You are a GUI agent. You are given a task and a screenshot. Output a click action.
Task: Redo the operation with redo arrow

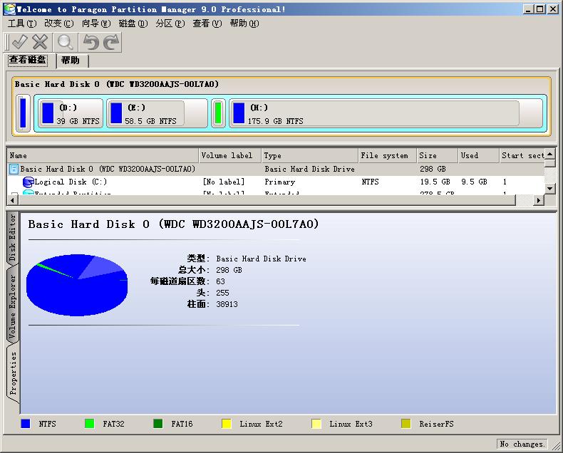coord(111,42)
